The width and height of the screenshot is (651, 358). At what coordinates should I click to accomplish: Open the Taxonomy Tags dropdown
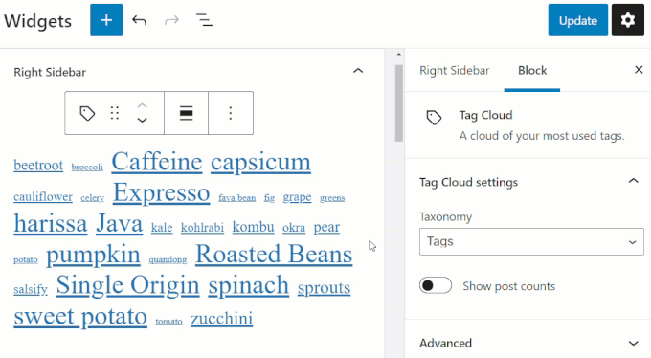point(531,241)
